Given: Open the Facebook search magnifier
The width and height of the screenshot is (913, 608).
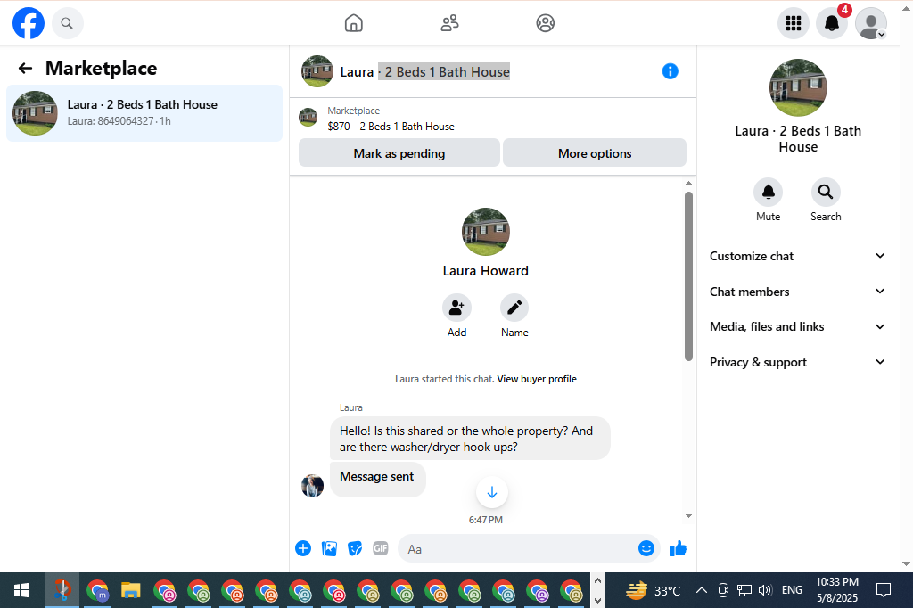Looking at the screenshot, I should (68, 23).
